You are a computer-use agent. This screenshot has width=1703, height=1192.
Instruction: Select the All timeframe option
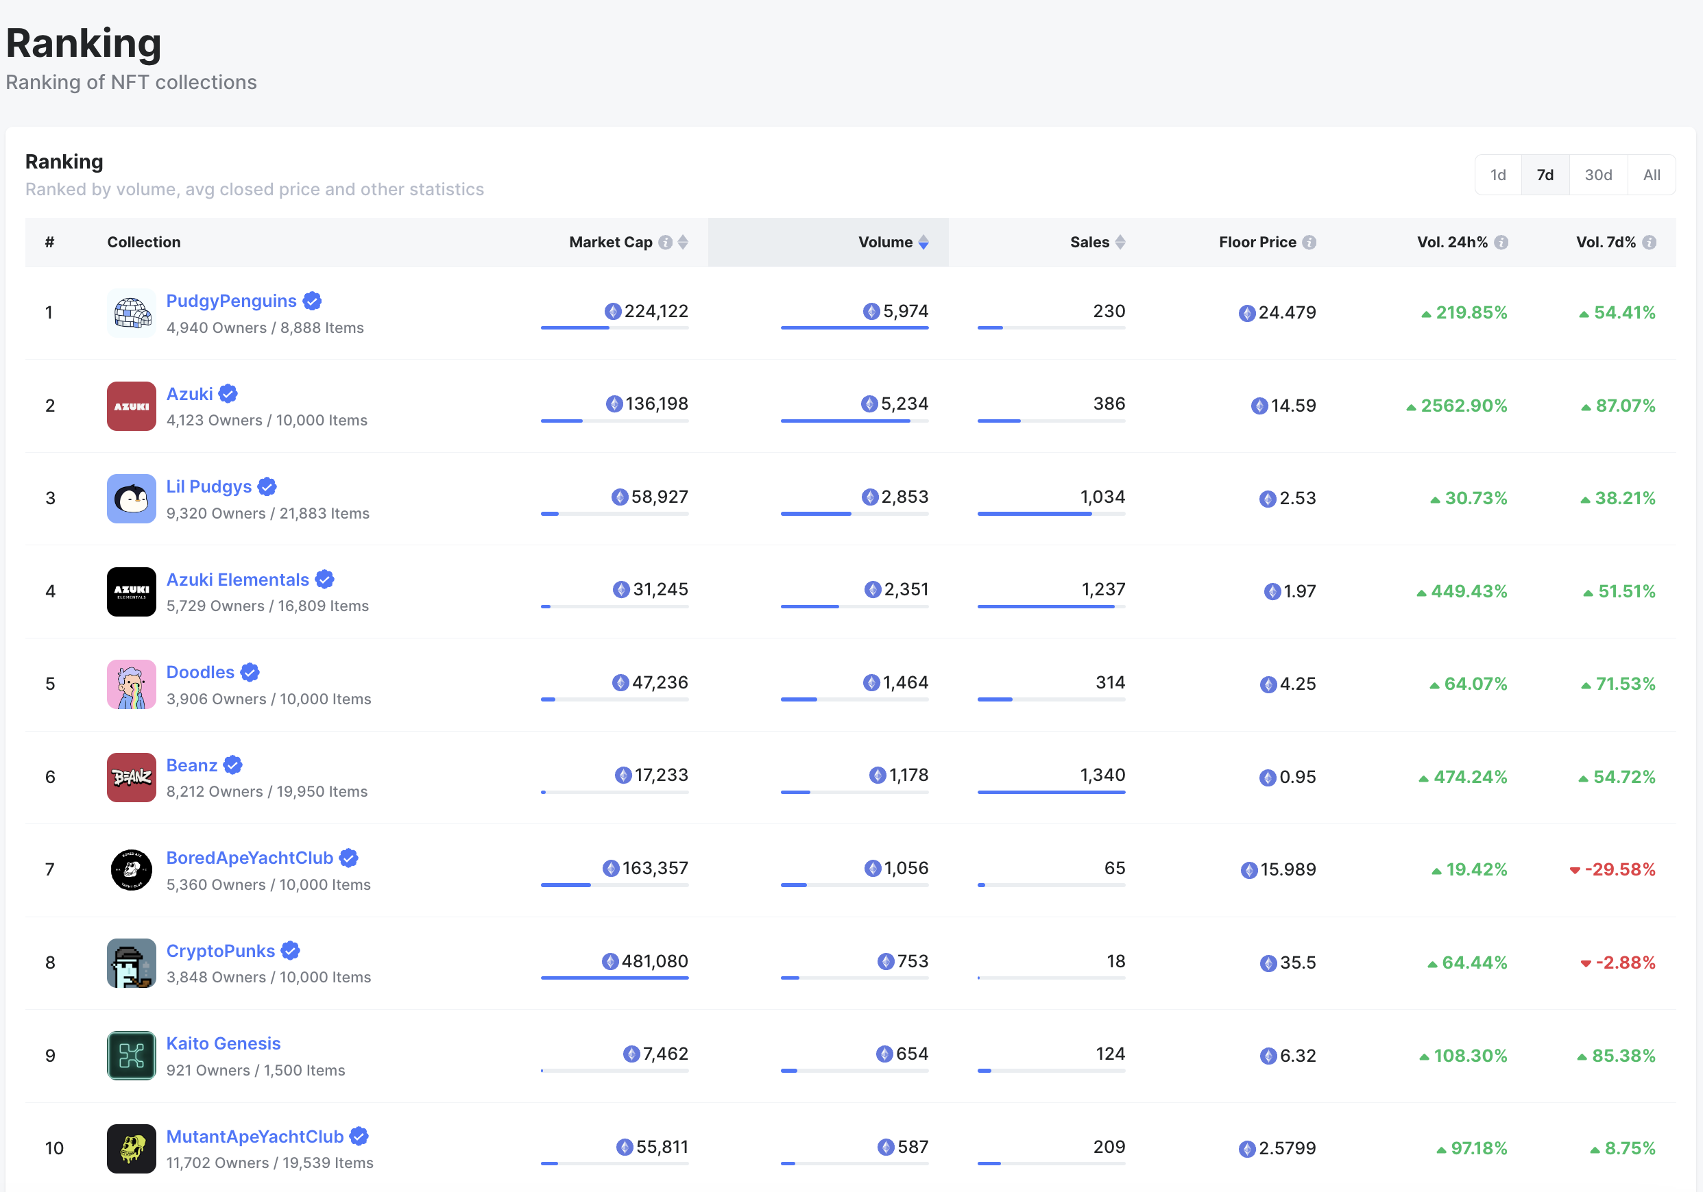coord(1651,175)
